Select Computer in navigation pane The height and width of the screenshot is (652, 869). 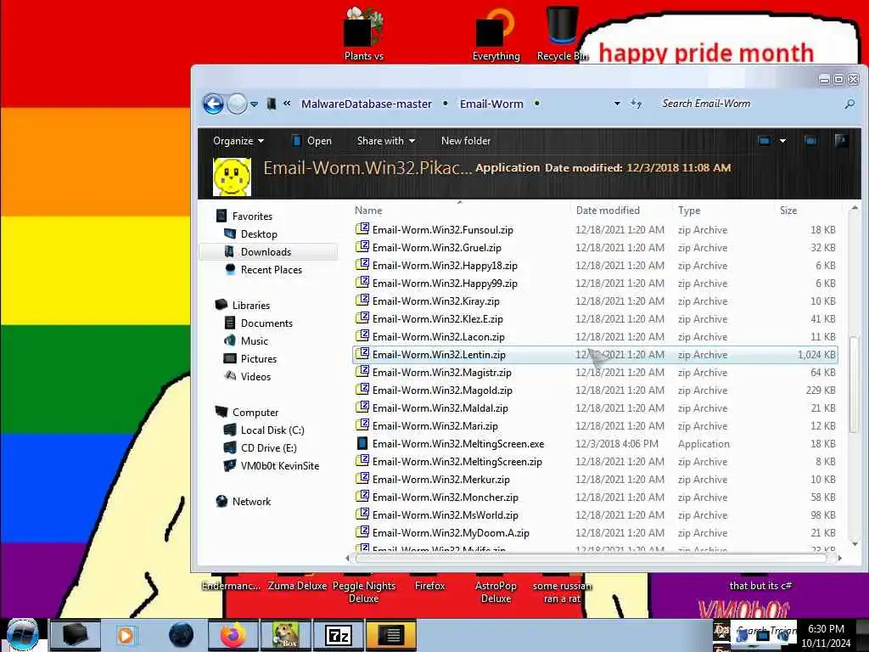[x=255, y=413]
